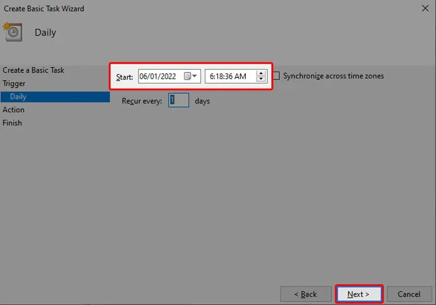
Task: Select the highlighted Daily step
Action: tap(19, 96)
